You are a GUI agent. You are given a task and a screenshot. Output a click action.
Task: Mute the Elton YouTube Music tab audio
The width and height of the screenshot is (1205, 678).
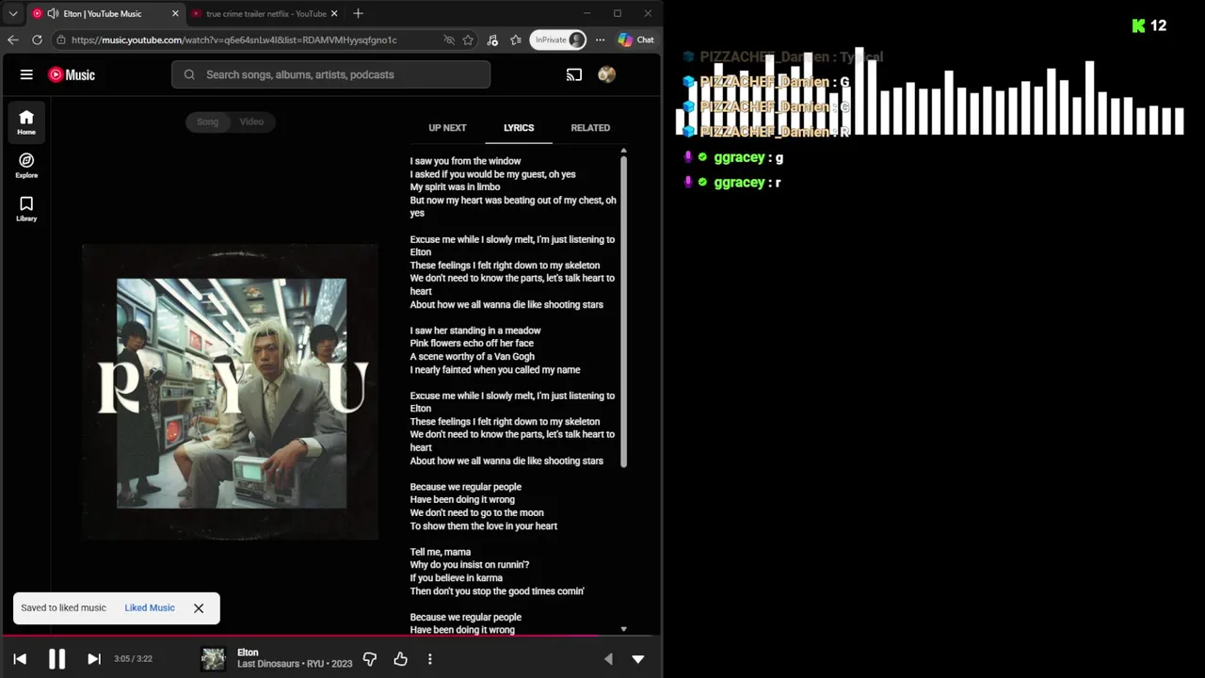53,13
